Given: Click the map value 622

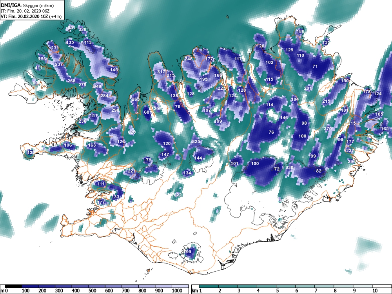Looking at the screenshot, I should pyautogui.click(x=178, y=195).
